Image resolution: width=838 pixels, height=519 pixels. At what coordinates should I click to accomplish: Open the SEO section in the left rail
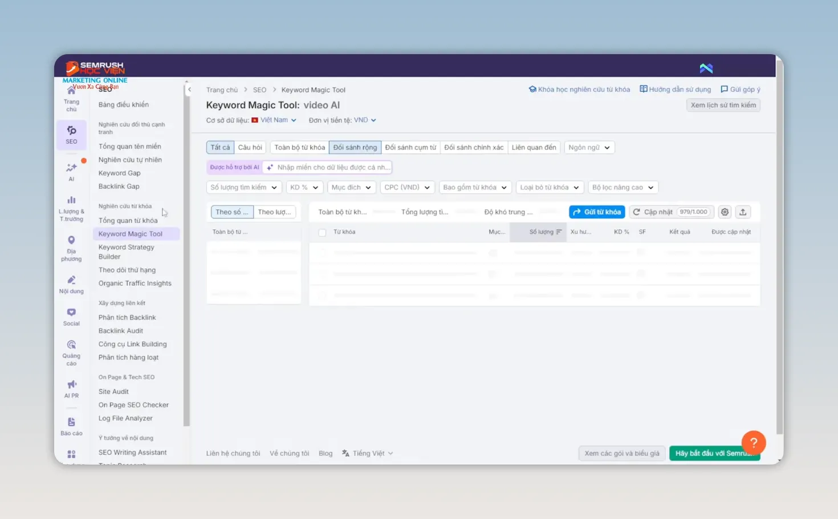click(x=71, y=135)
